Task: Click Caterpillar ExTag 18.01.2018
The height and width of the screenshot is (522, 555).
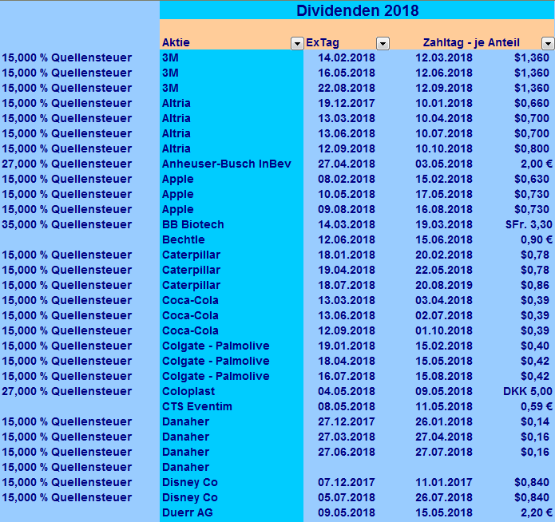Action: pyautogui.click(x=346, y=255)
